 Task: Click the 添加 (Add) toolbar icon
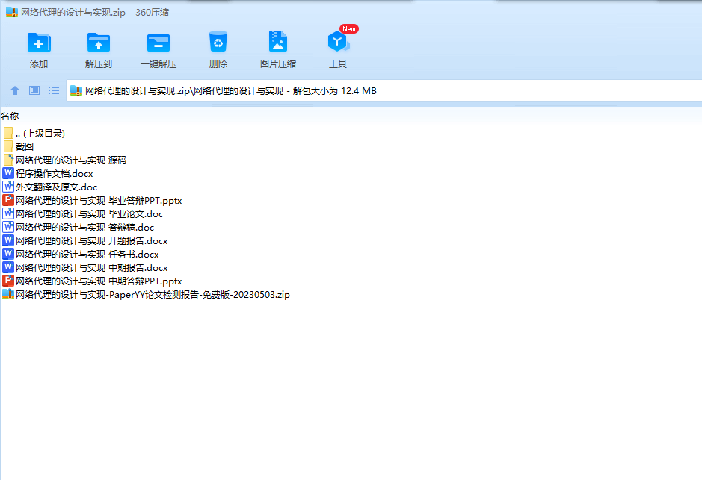(39, 43)
